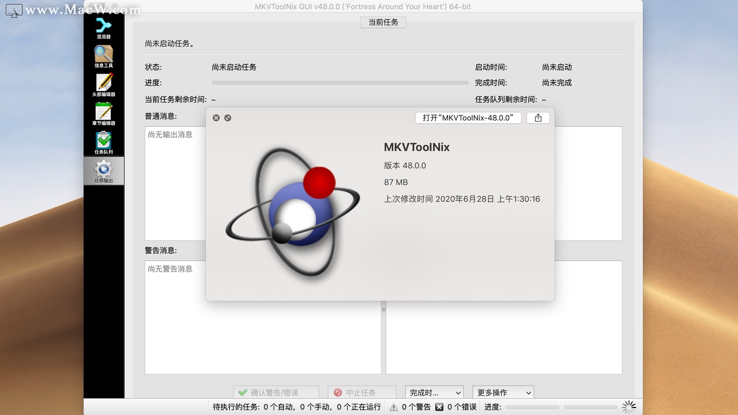Click the 87 MB size text

(396, 182)
